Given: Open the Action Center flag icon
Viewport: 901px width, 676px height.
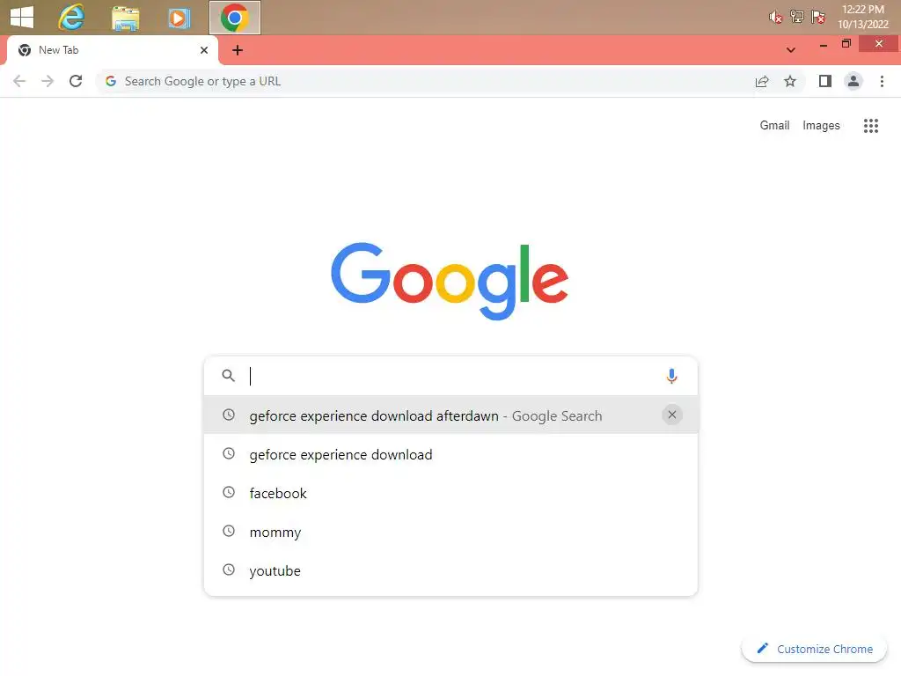Looking at the screenshot, I should point(818,17).
